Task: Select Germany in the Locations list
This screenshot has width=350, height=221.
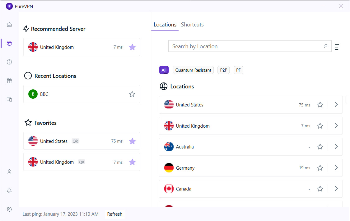Action: [x=251, y=168]
